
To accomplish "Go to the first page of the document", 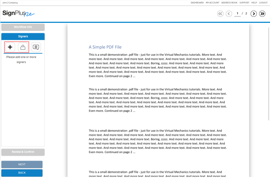I will point(220,14).
